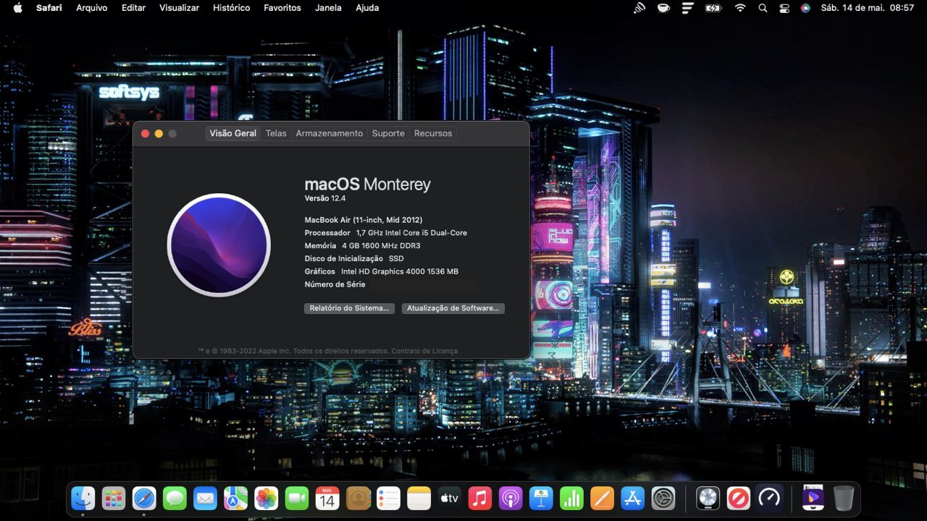927x521 pixels.
Task: Open the Trash in the dock
Action: [844, 498]
